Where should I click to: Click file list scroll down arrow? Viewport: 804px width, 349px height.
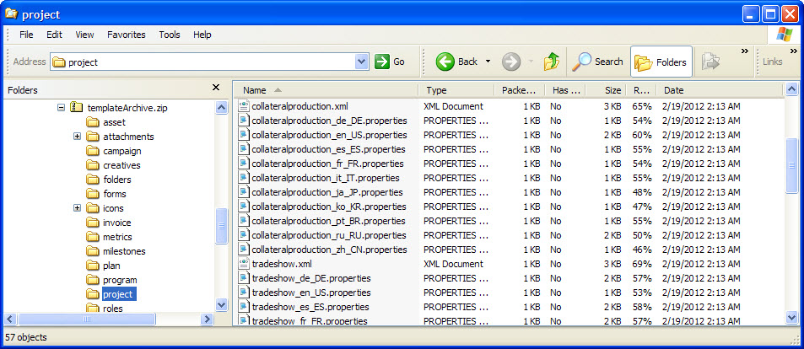[792, 319]
